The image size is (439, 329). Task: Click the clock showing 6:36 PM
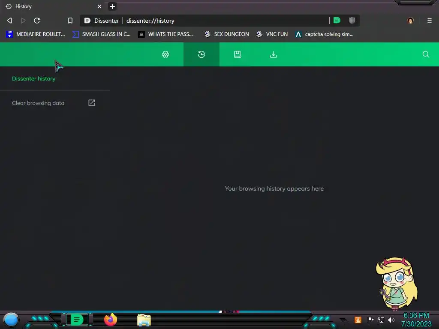tap(416, 320)
